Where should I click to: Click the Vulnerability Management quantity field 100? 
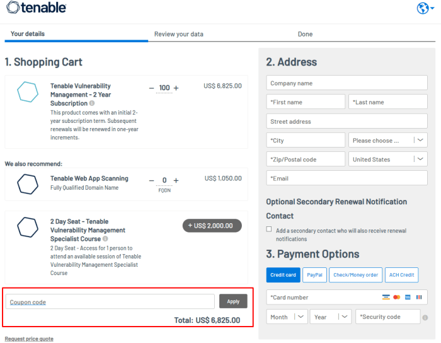(x=164, y=88)
